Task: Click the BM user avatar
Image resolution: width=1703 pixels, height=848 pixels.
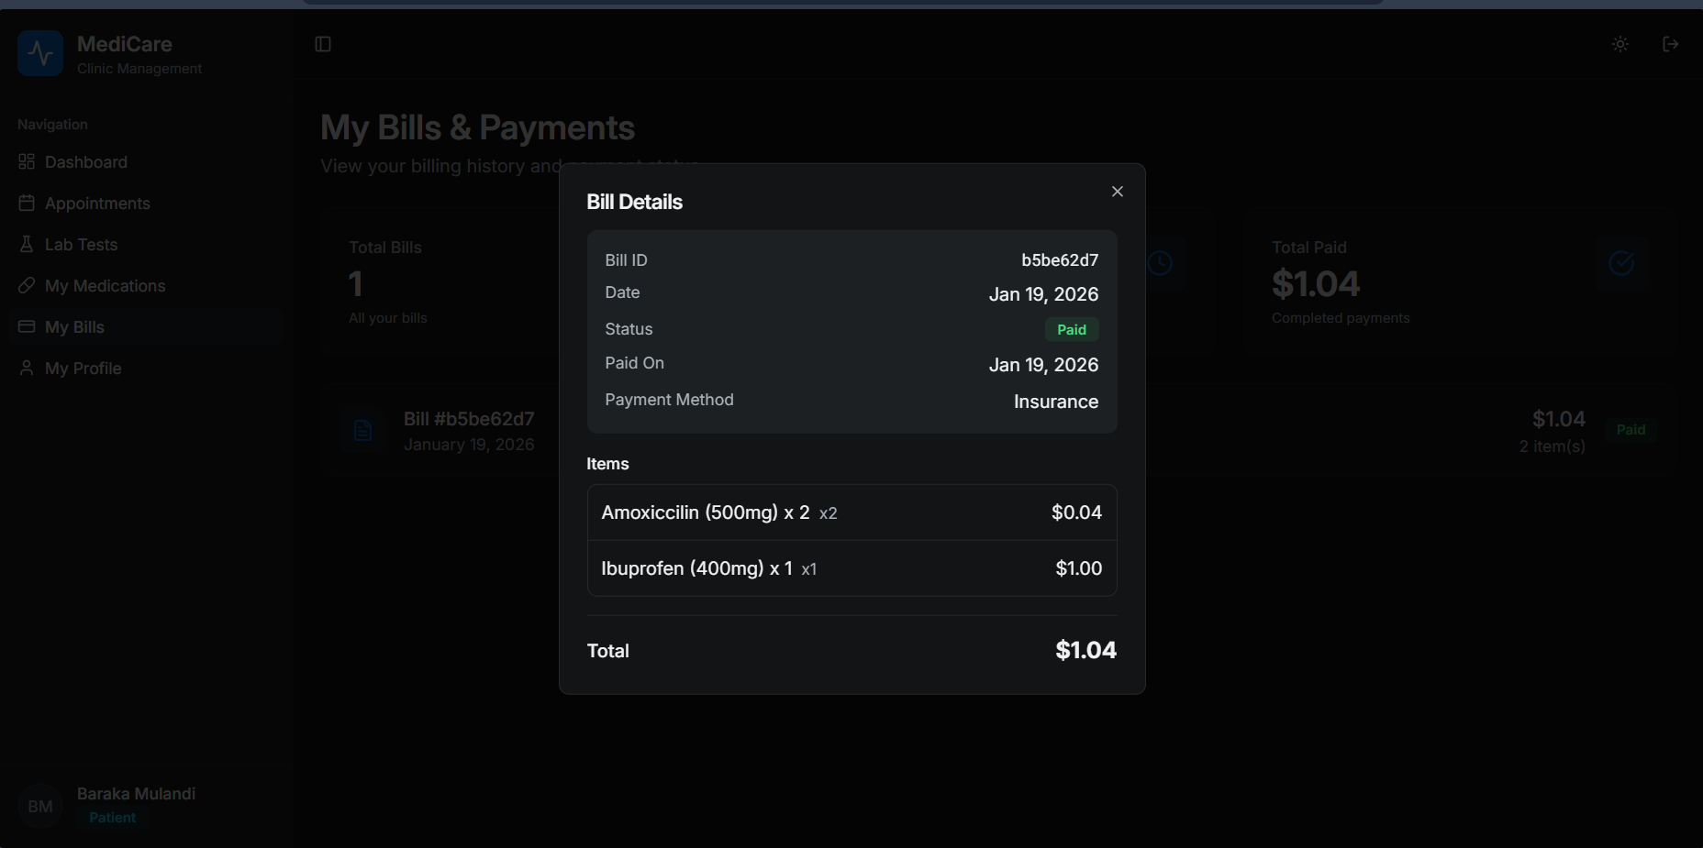Action: 40,807
